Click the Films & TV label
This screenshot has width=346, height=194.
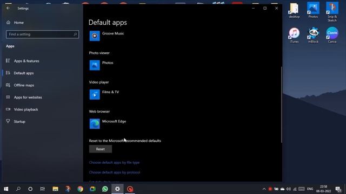110,92
